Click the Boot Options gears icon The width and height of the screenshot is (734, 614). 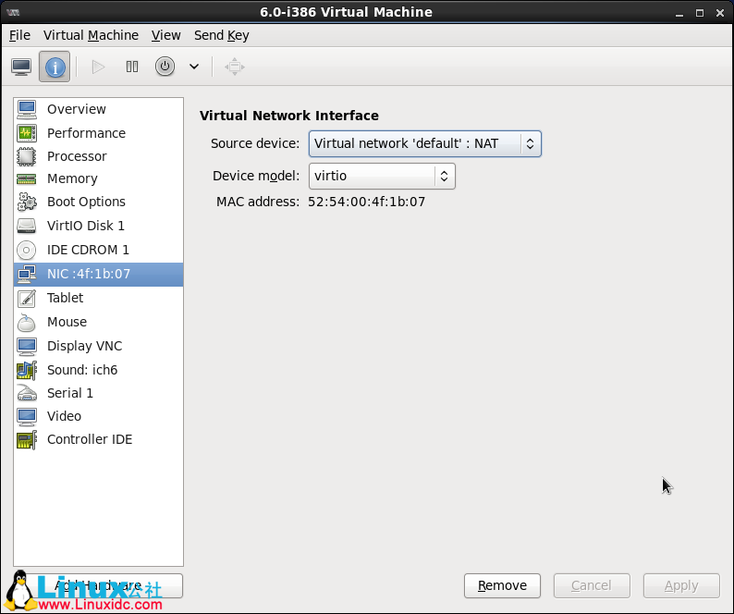pos(27,202)
